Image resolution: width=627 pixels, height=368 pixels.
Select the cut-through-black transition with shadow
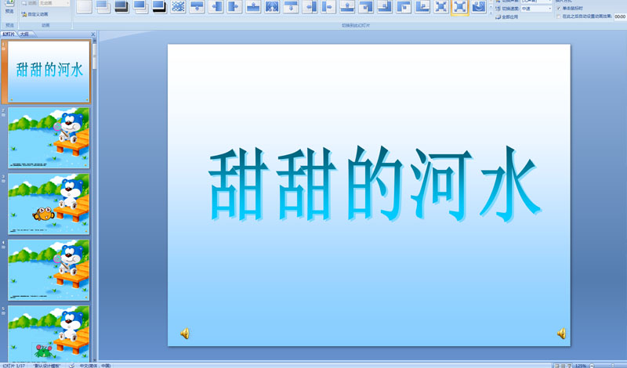coord(160,6)
